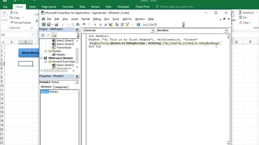Undo the last edit in the VBA toolbar
Viewport: 259px width, 145px height.
tap(84, 25)
